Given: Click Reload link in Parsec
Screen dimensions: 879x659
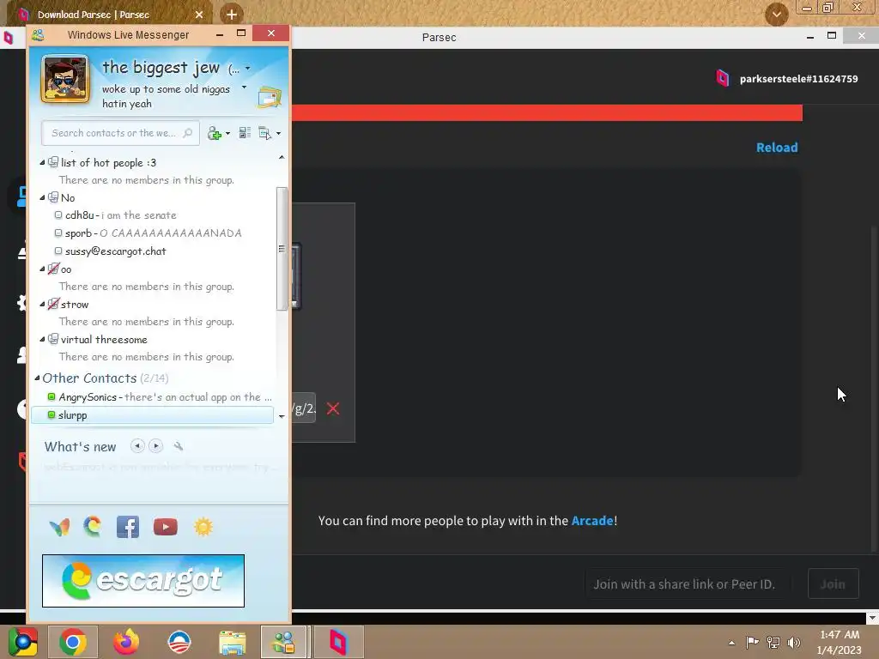Looking at the screenshot, I should (x=777, y=148).
